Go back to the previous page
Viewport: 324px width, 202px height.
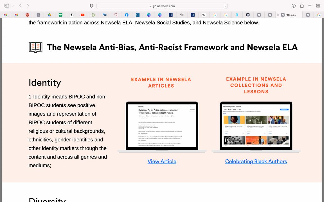point(20,6)
